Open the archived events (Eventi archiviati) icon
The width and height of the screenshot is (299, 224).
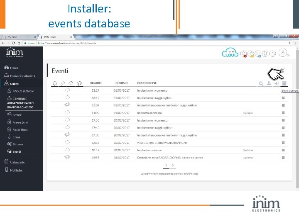[x=284, y=83]
